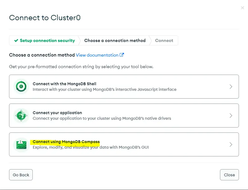Image resolution: width=248 pixels, height=190 pixels.
Task: Click the Go Back button
Action: pos(21,175)
